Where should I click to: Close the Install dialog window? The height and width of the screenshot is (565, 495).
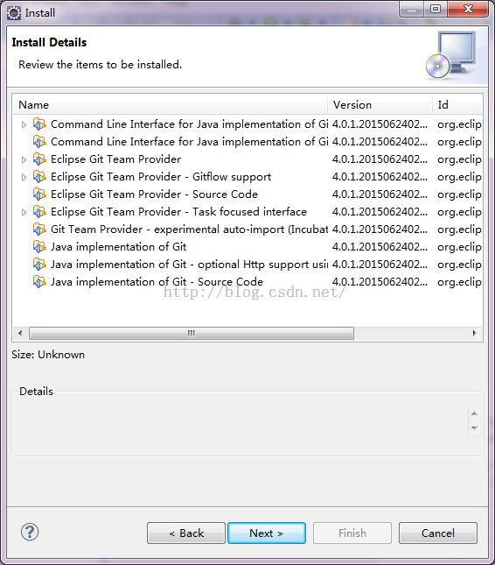468,9
